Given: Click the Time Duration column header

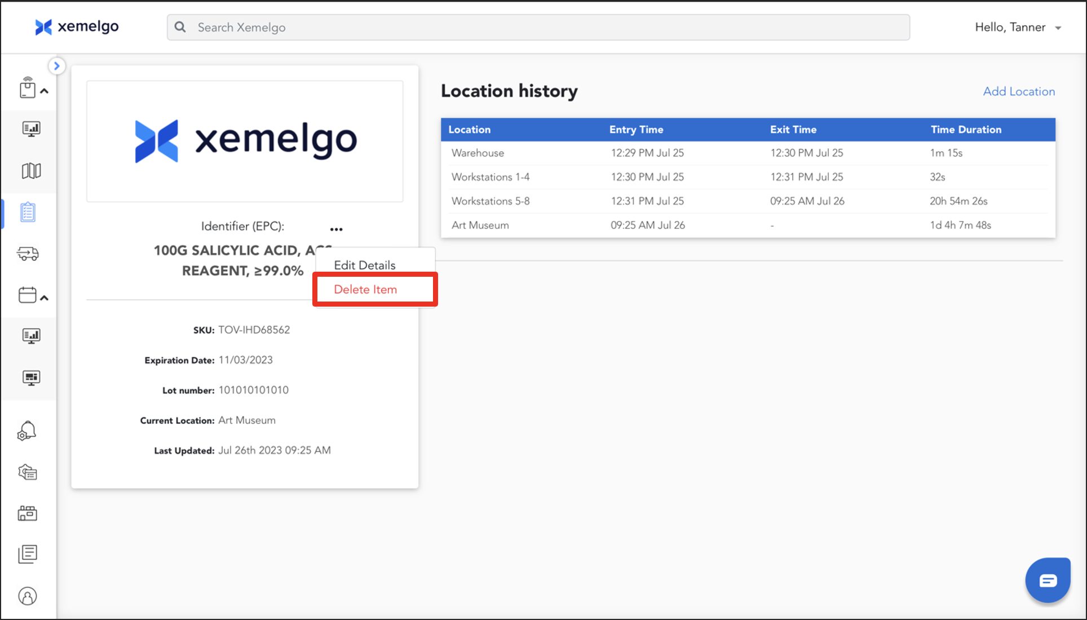Looking at the screenshot, I should tap(966, 130).
